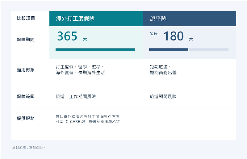Click the text 海外實習、長期海外生活
Screen dimensions: 247x159
click(x=80, y=73)
